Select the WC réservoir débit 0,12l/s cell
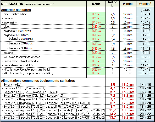 (x=96, y=57)
